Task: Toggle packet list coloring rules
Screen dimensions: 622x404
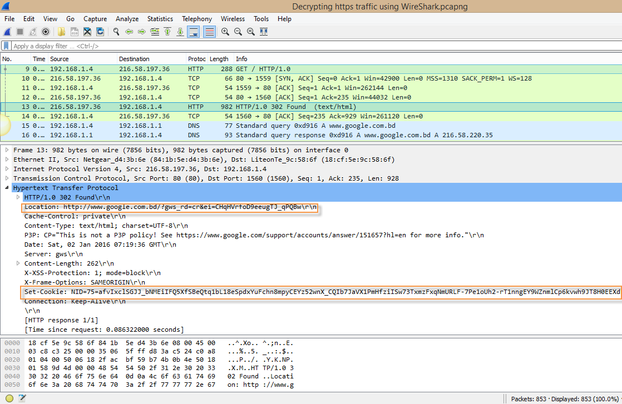Action: (x=209, y=32)
